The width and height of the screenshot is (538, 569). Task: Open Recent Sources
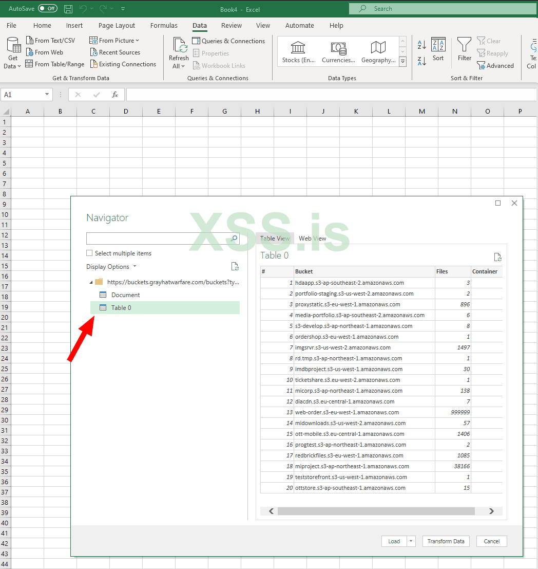click(114, 52)
